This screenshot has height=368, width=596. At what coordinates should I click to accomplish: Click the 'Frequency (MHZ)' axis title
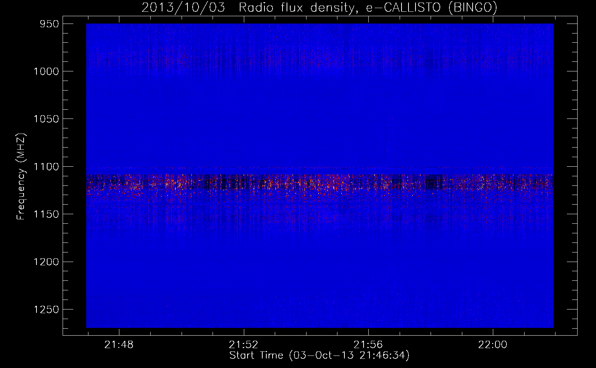21,177
